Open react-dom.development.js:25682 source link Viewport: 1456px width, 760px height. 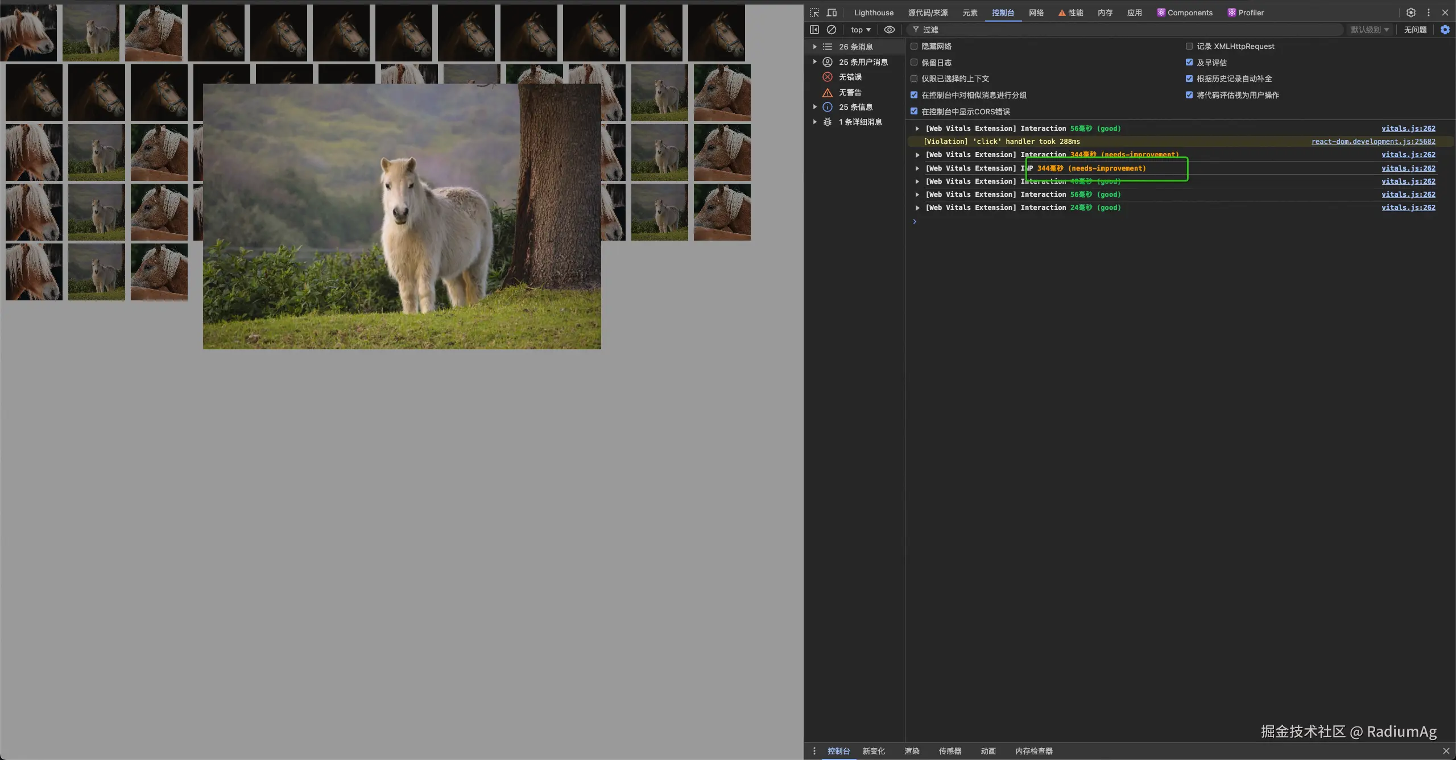pyautogui.click(x=1373, y=142)
